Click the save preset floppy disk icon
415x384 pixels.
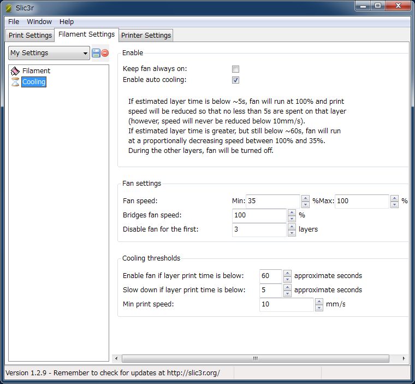[x=96, y=53]
